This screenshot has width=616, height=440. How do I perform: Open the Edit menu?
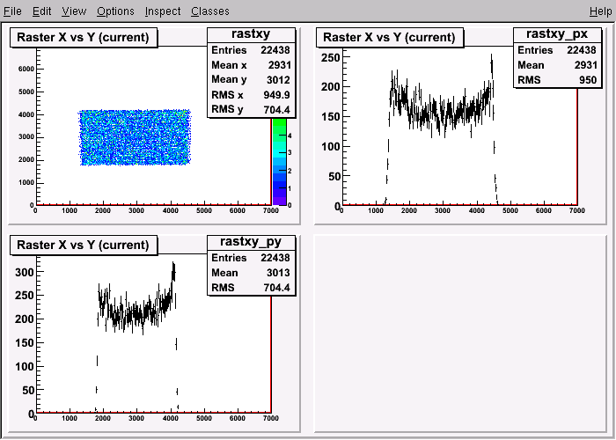point(41,11)
